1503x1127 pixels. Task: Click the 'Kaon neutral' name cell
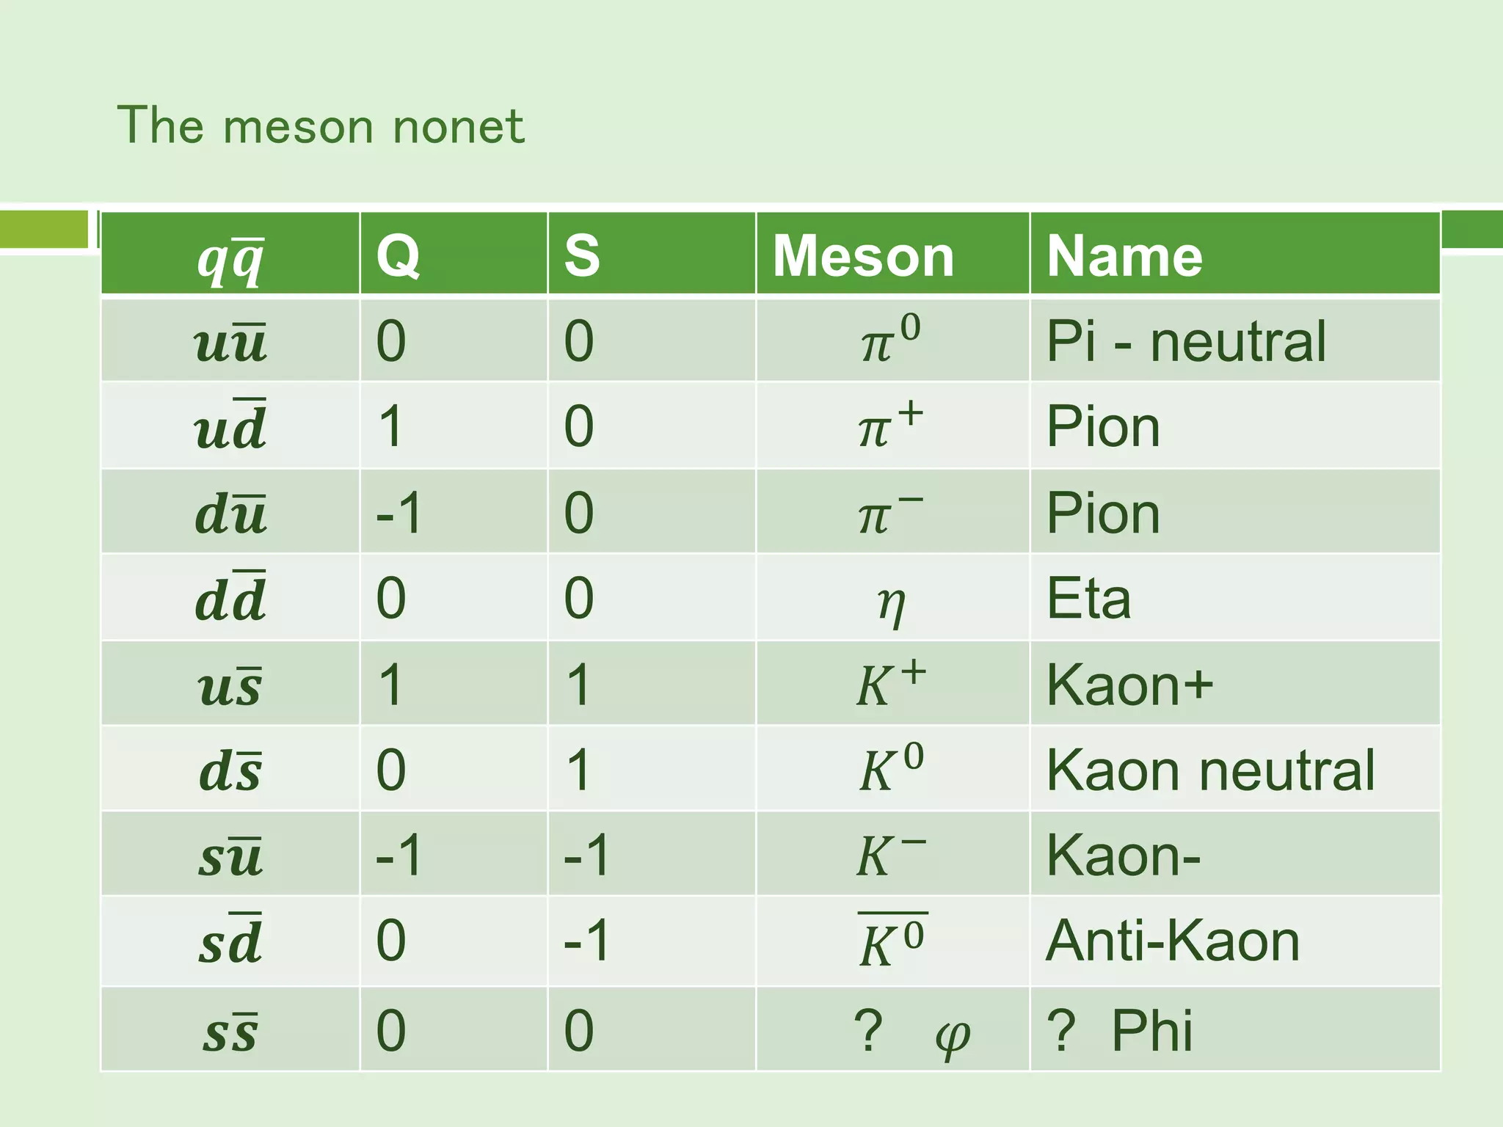pyautogui.click(x=1234, y=769)
